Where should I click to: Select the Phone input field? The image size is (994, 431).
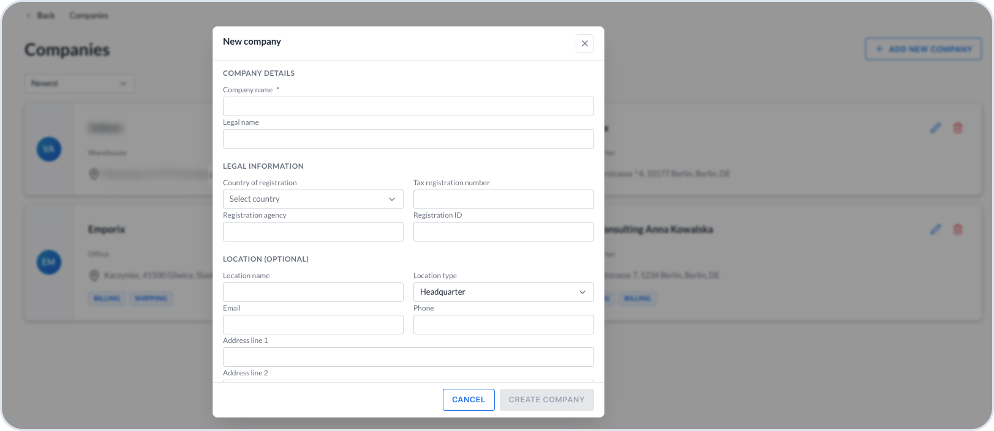point(503,325)
